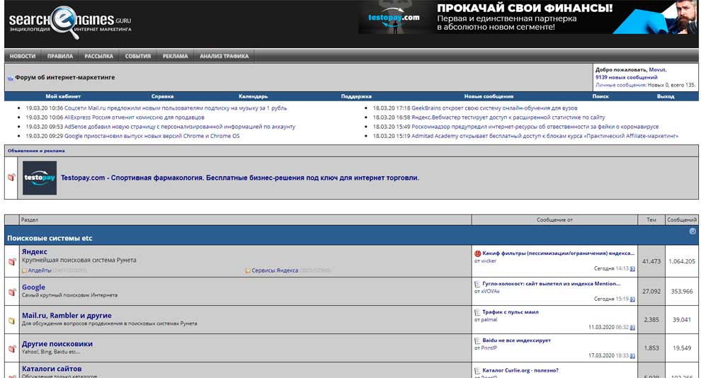Click the status icon beside Testopay announcement
This screenshot has height=378, width=701.
11,178
